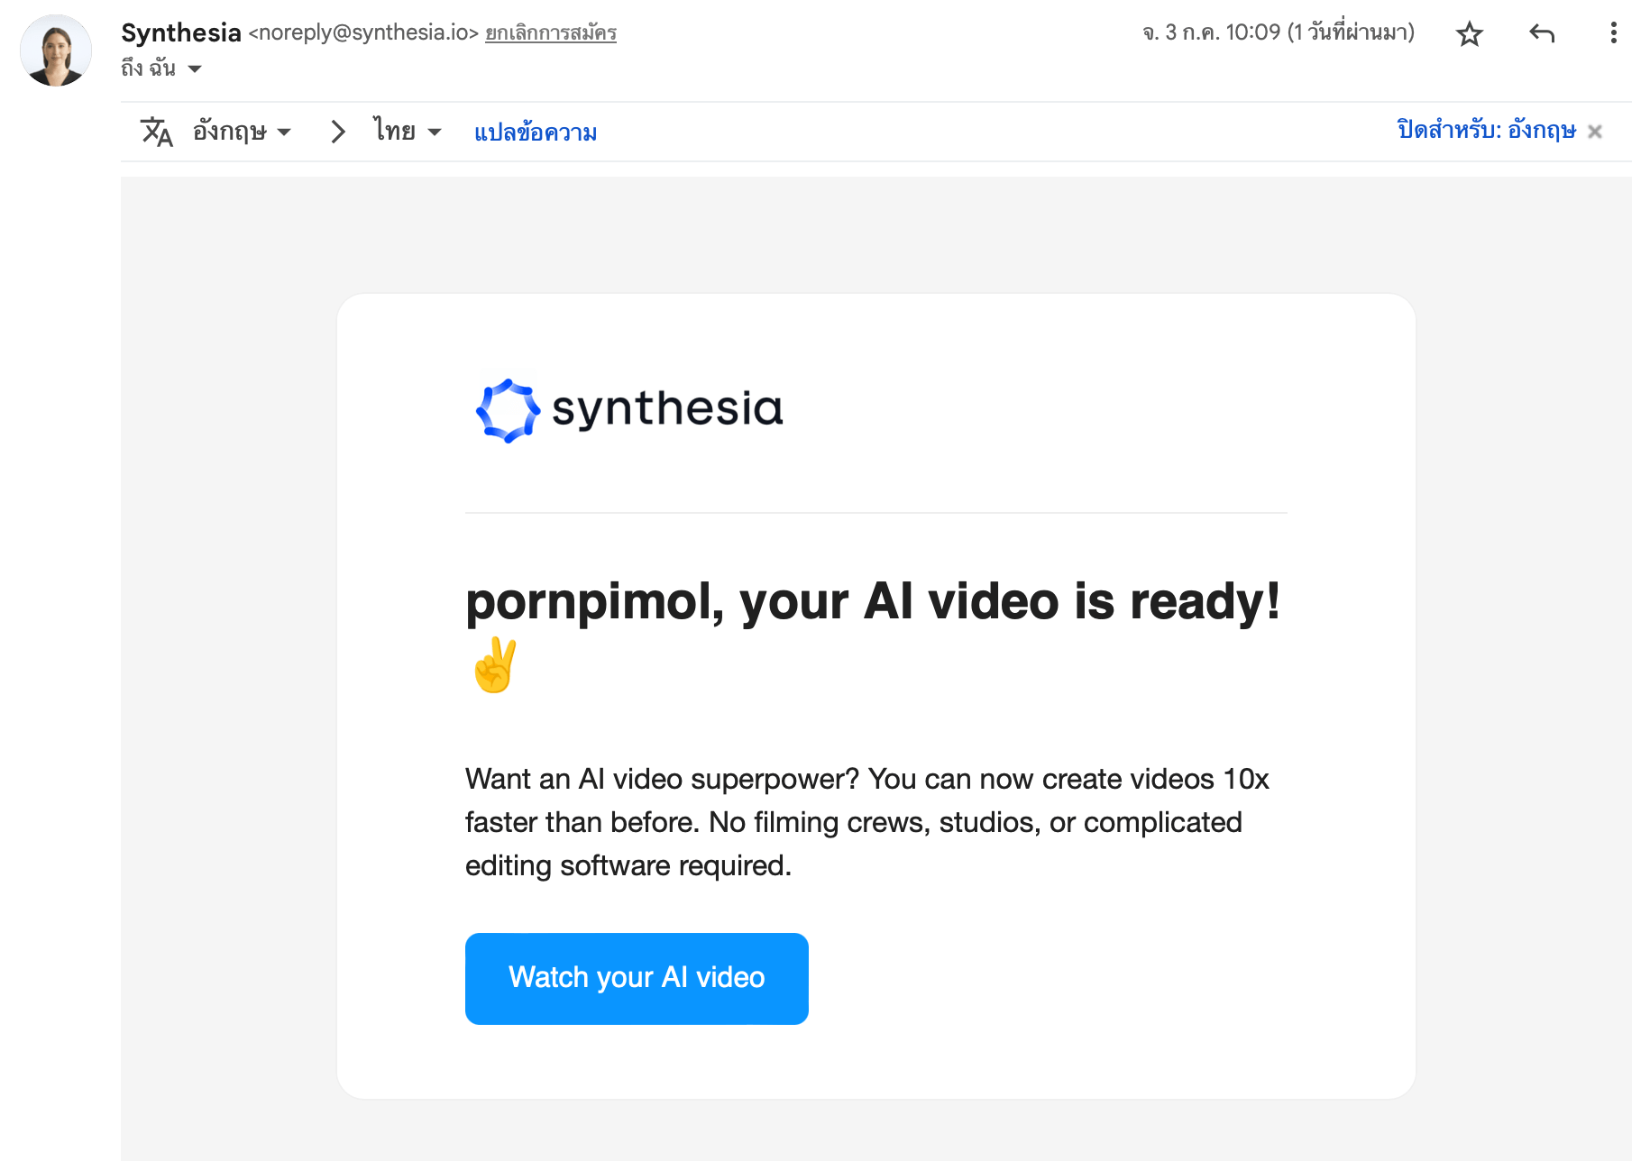The image size is (1650, 1161).
Task: Open the sender's profile picture
Action: 56,50
